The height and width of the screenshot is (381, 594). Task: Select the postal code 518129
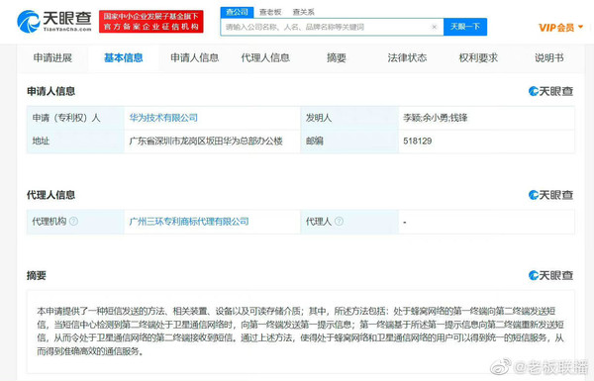click(418, 142)
